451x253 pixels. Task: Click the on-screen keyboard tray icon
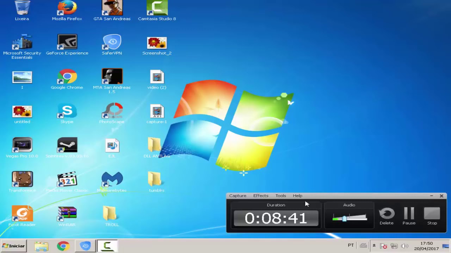click(x=363, y=246)
